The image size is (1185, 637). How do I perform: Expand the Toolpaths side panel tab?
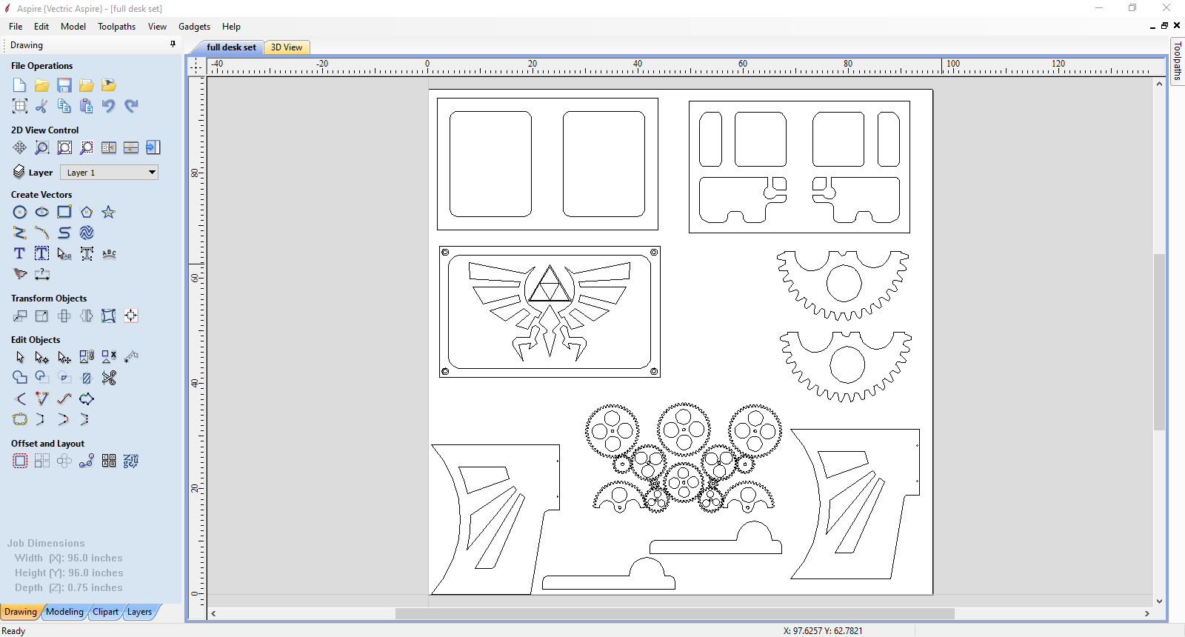tap(1177, 61)
